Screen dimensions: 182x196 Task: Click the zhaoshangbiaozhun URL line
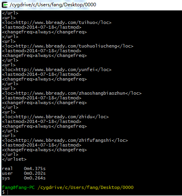point(72,93)
